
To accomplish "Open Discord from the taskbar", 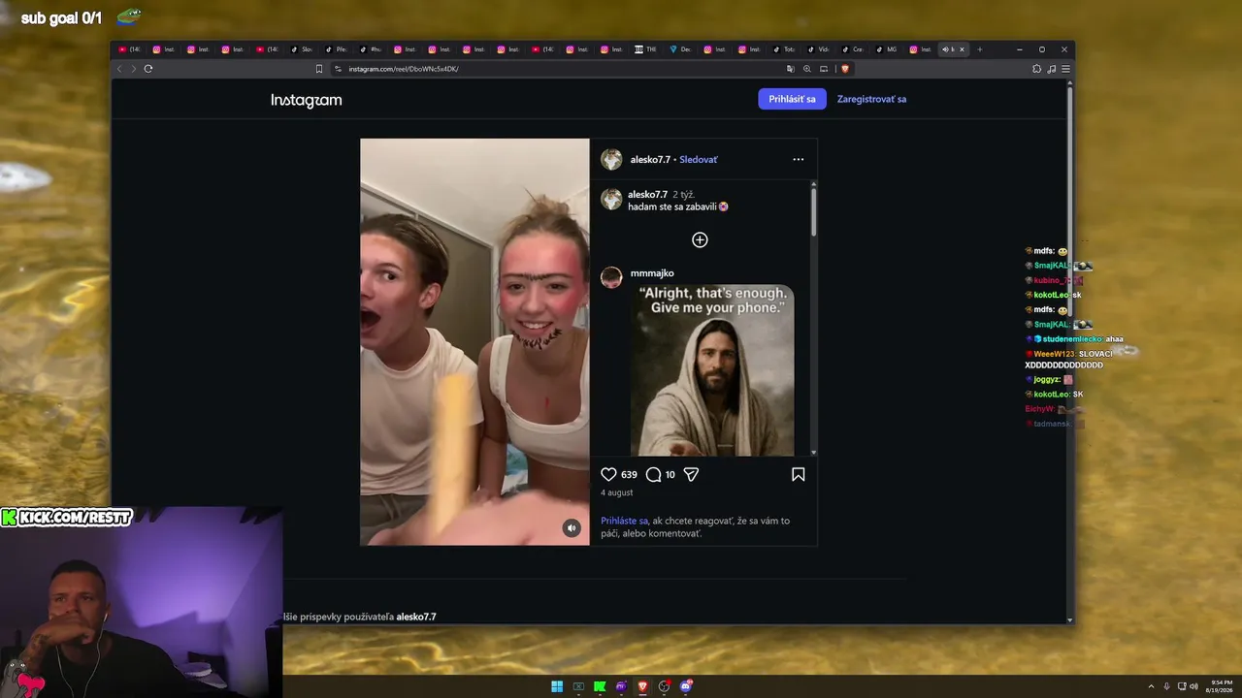I will click(x=686, y=686).
